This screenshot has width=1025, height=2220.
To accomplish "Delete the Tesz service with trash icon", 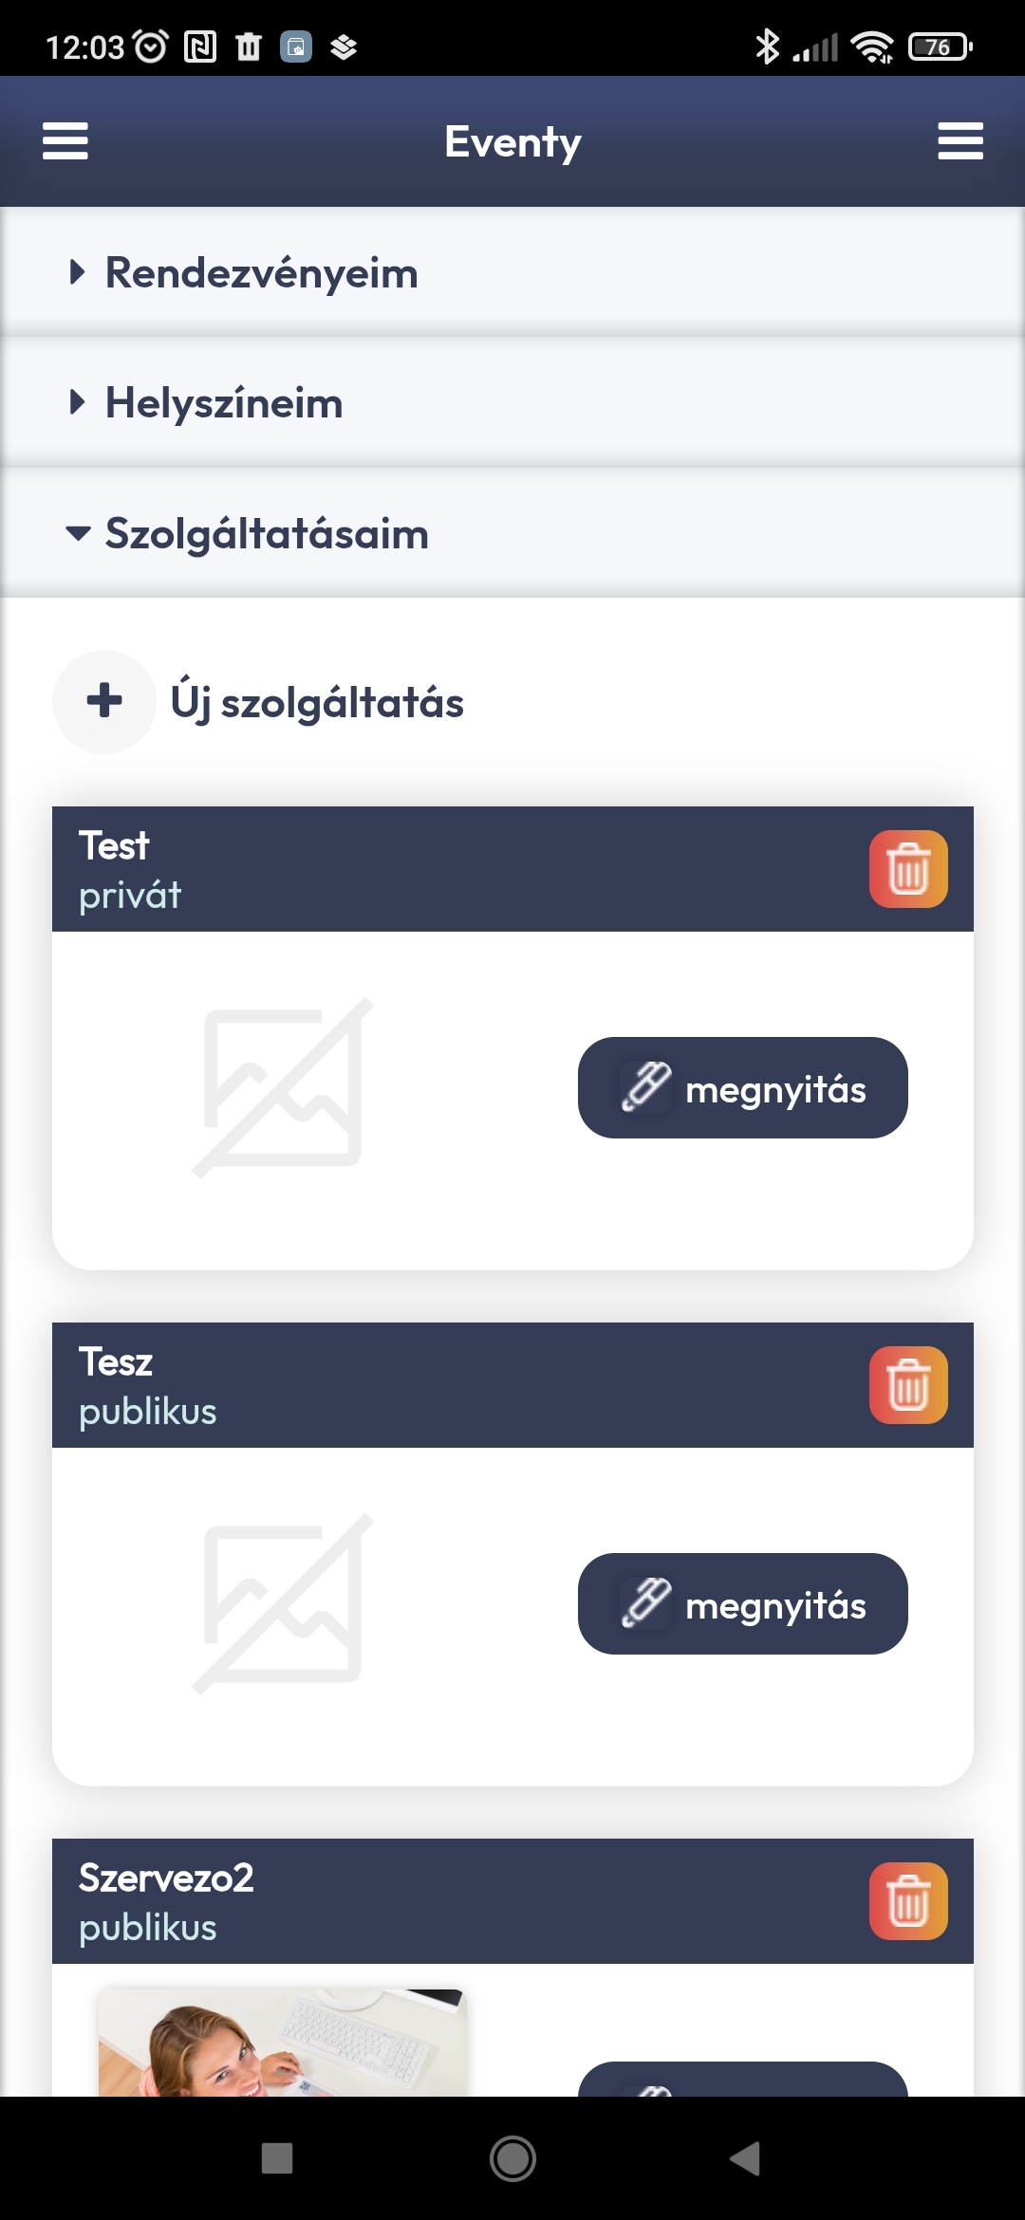I will click(x=908, y=1385).
